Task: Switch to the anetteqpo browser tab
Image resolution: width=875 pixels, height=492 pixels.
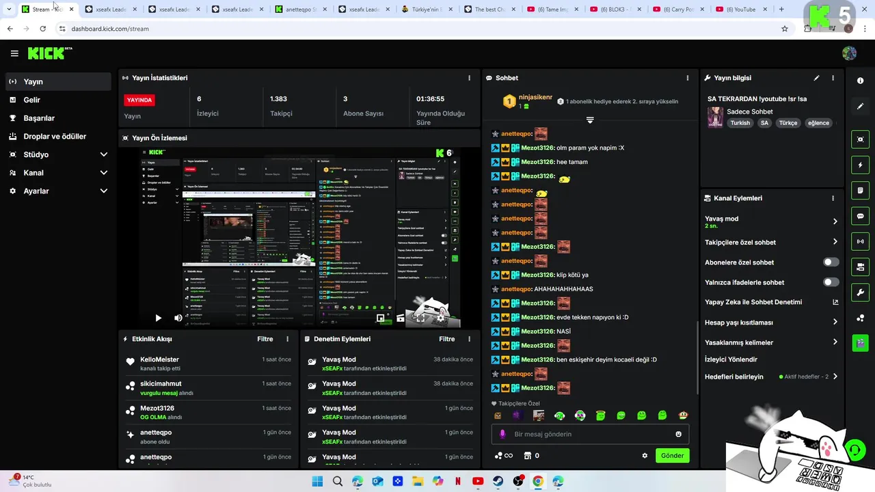Action: pos(300,10)
